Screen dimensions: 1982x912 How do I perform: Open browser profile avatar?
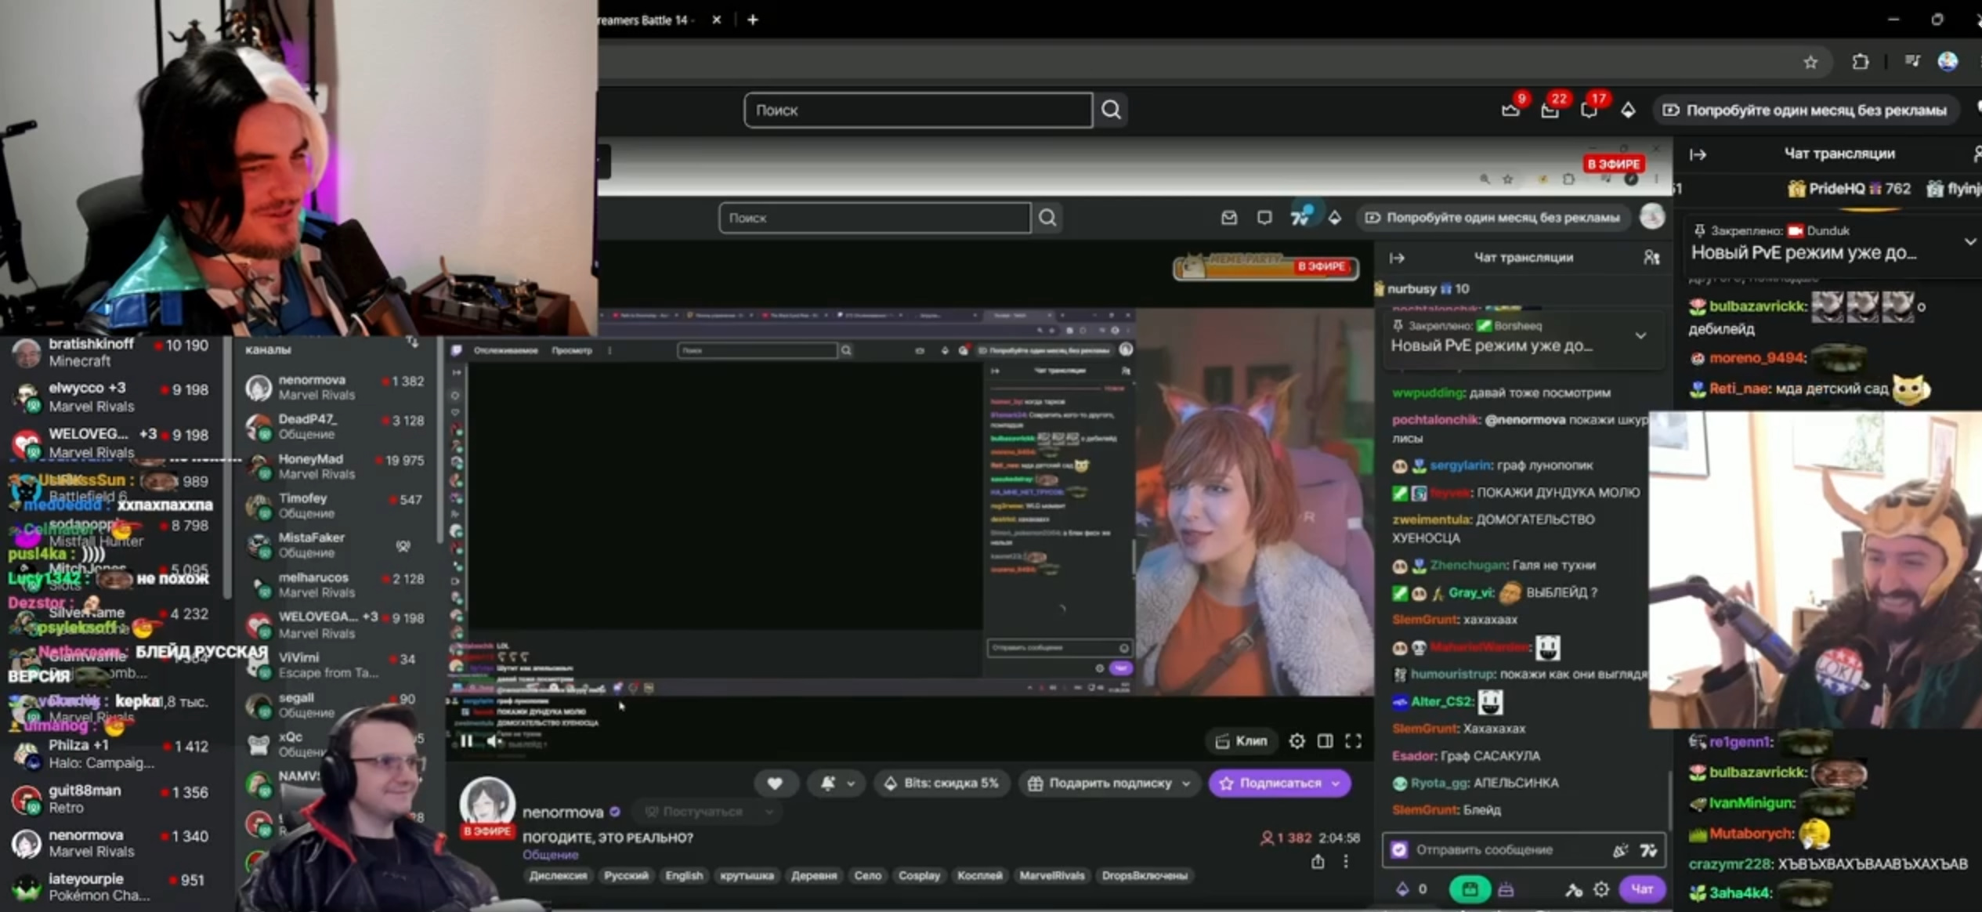pyautogui.click(x=1948, y=62)
